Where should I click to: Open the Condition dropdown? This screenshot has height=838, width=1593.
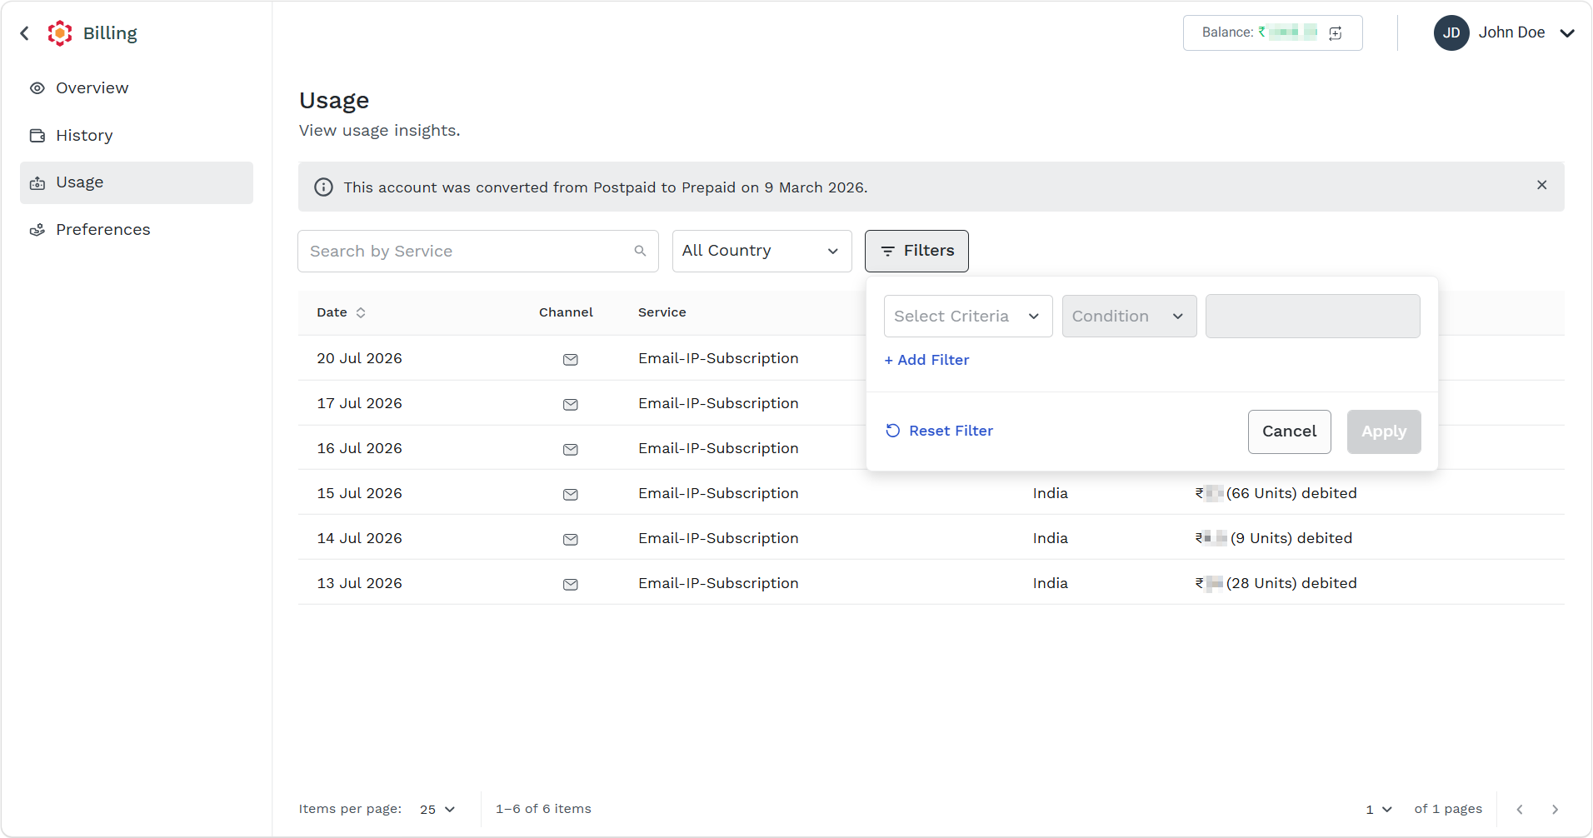[x=1130, y=317]
